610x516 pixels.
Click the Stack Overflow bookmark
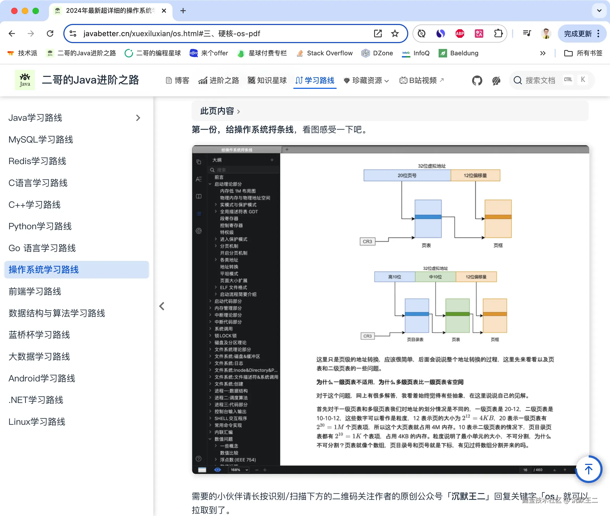tap(324, 53)
